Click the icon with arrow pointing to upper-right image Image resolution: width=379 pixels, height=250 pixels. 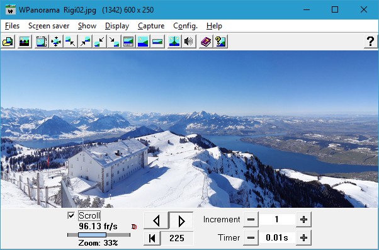coord(85,42)
